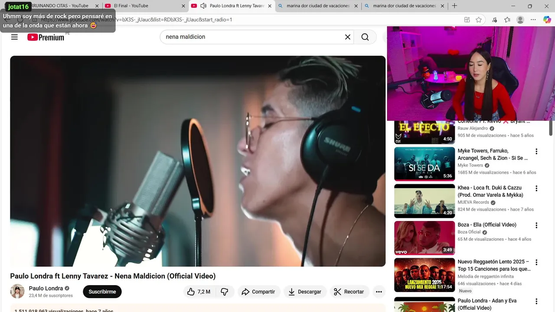Switch to second marina dor search tab

405,6
